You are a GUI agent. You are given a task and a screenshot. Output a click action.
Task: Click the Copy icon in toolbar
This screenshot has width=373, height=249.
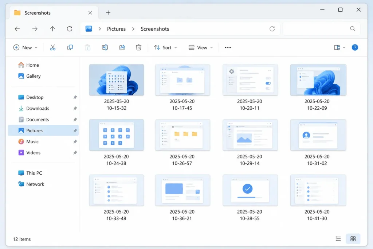70,48
